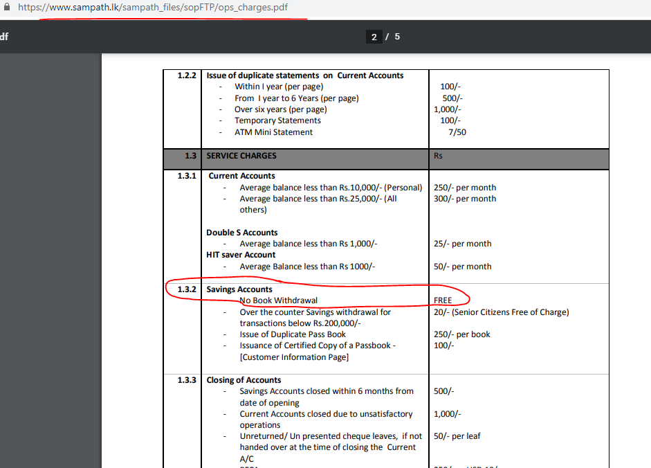Image resolution: width=651 pixels, height=468 pixels.
Task: Click the '50/- per leaf' charge
Action: point(457,436)
